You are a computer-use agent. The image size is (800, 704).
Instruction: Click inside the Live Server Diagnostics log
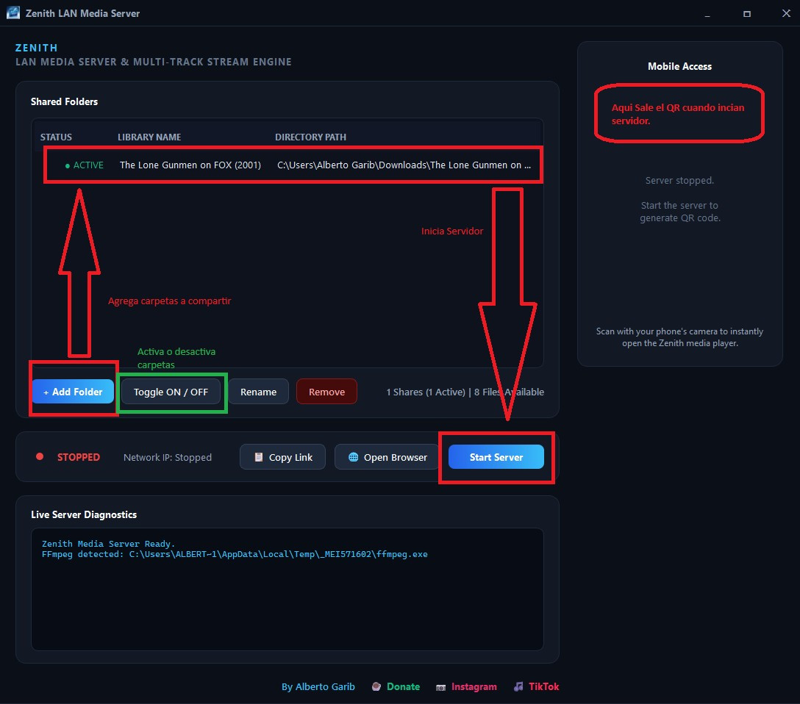[287, 589]
